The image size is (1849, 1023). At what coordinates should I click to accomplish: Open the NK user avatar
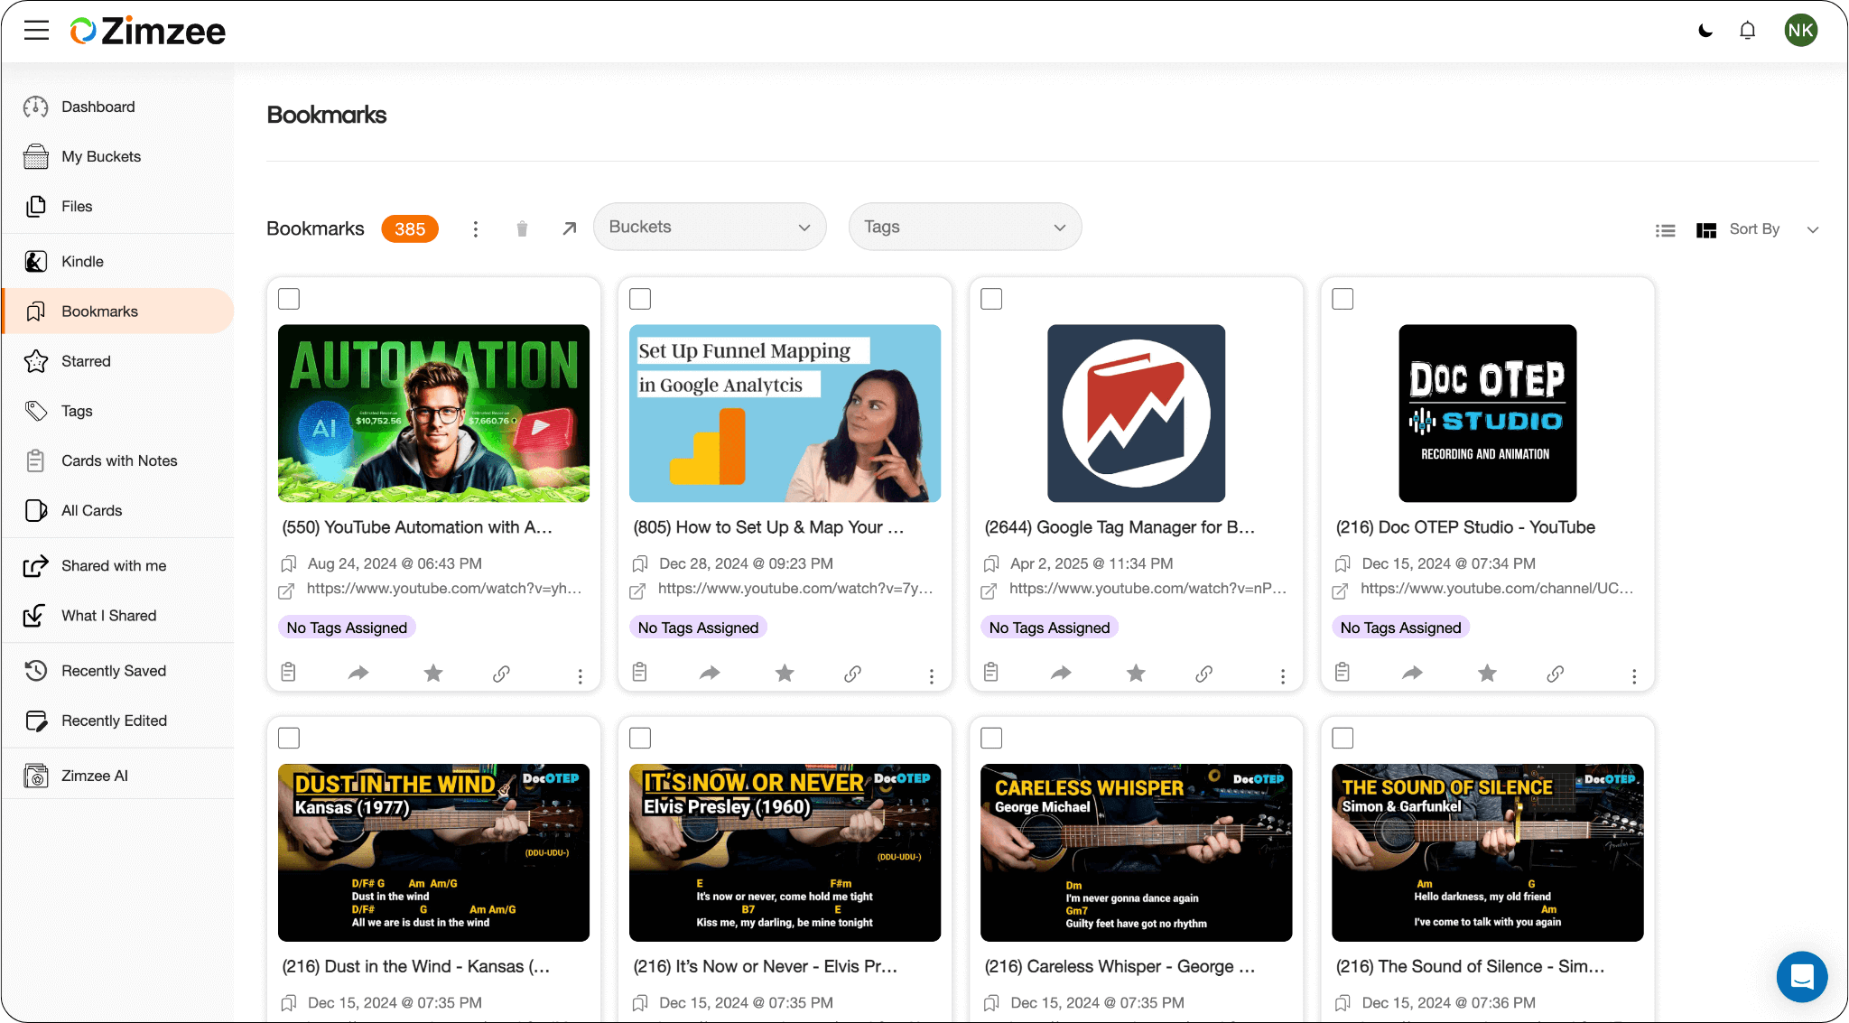point(1800,31)
